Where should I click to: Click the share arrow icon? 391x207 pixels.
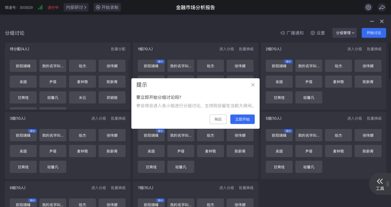click(382, 7)
